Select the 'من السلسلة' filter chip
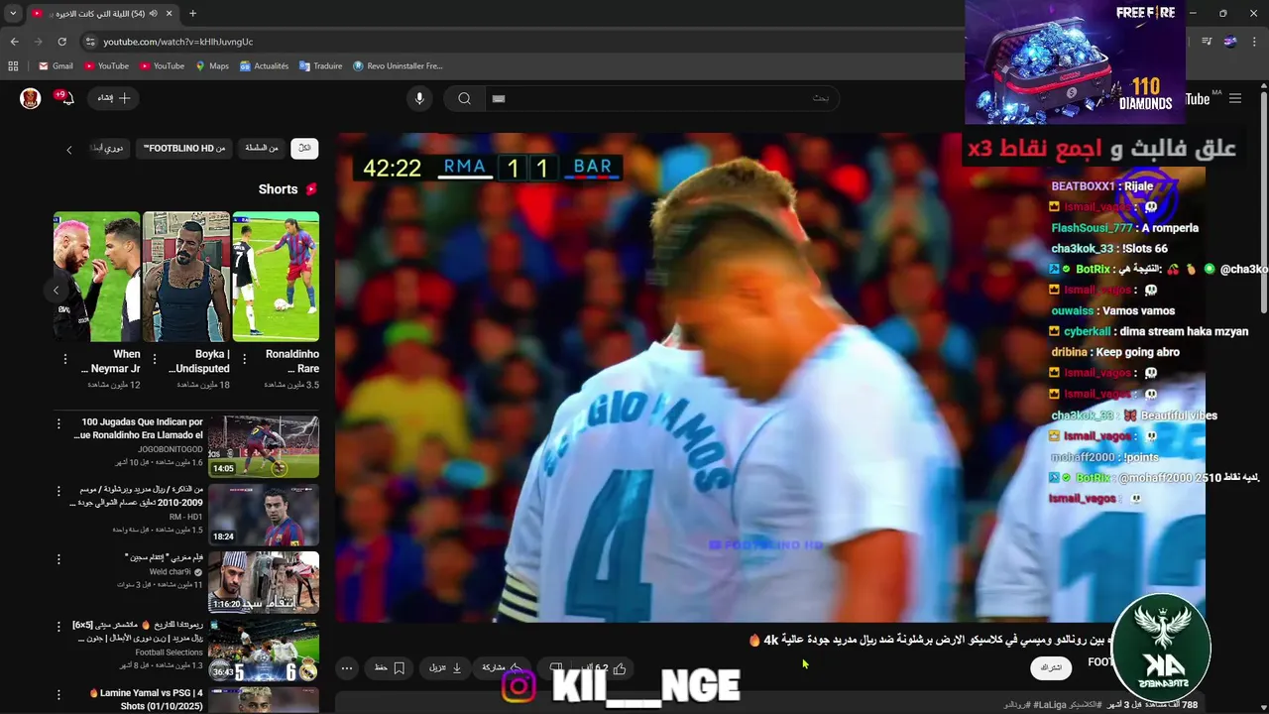This screenshot has width=1269, height=714. pyautogui.click(x=262, y=148)
